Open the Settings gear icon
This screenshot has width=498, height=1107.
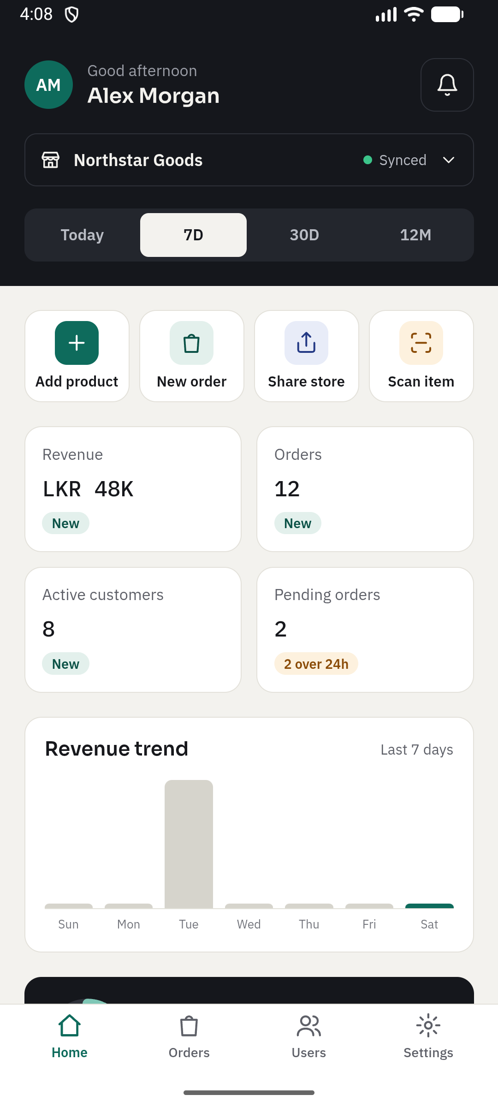click(428, 1025)
